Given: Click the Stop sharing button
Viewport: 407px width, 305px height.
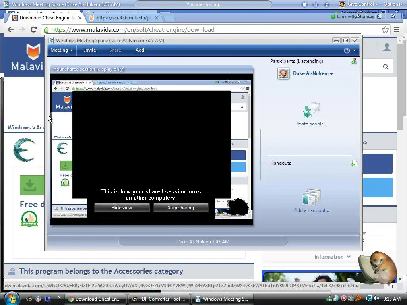Looking at the screenshot, I should pyautogui.click(x=181, y=208).
